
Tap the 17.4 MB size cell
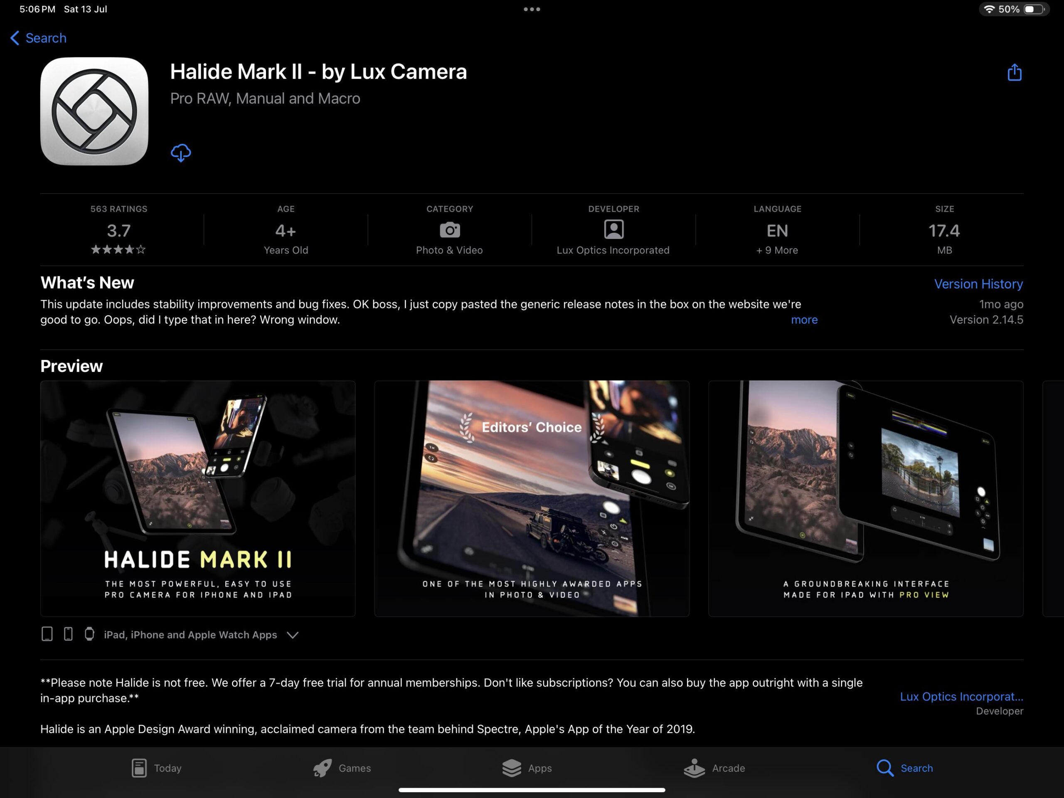(x=944, y=229)
